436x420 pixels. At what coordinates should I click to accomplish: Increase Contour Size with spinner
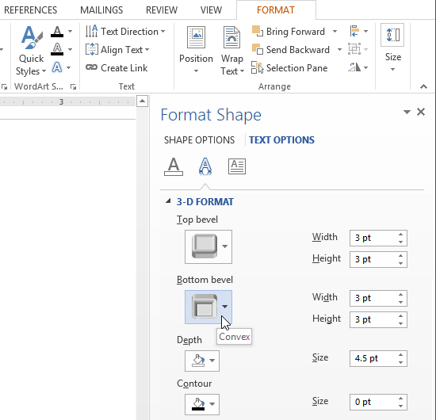pos(400,399)
